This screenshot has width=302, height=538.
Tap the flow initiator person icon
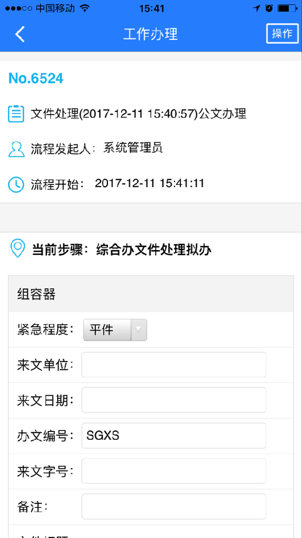(16, 149)
